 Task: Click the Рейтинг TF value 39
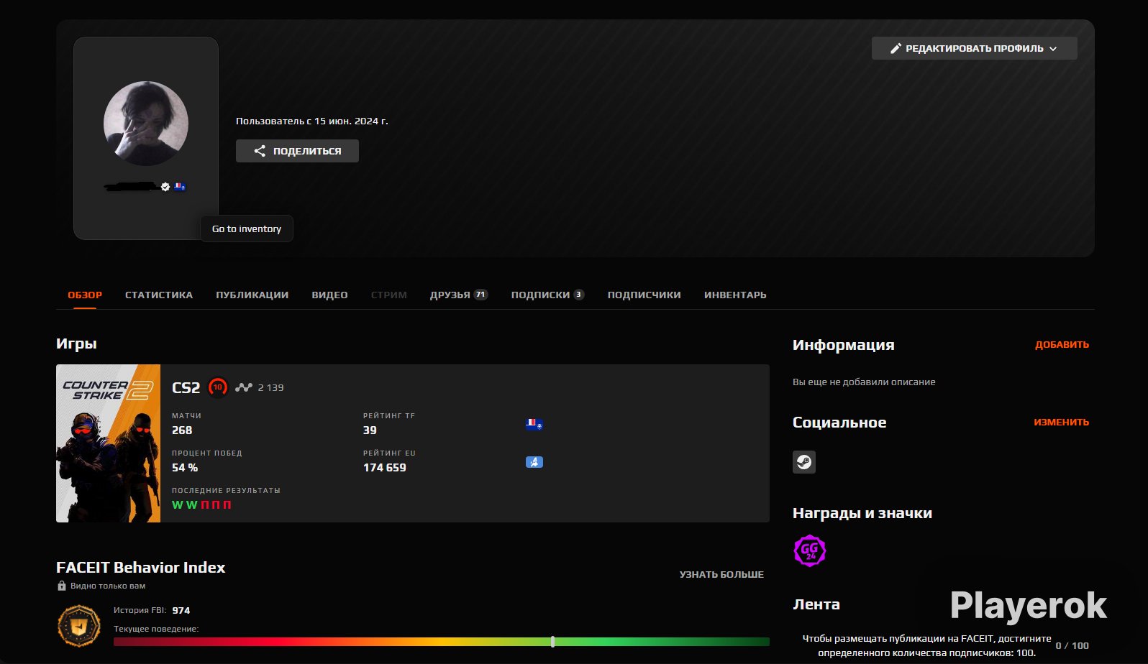pos(370,430)
